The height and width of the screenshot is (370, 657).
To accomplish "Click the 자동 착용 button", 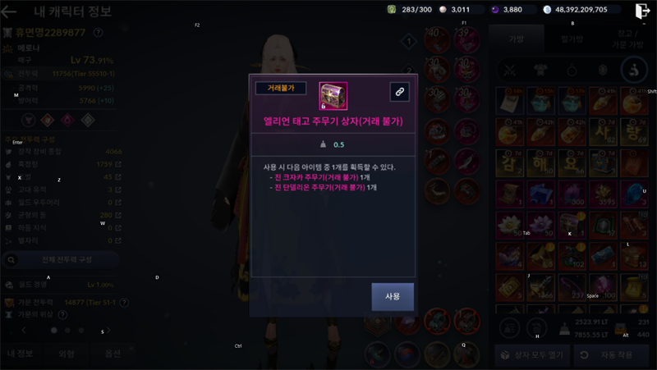I will tap(611, 355).
